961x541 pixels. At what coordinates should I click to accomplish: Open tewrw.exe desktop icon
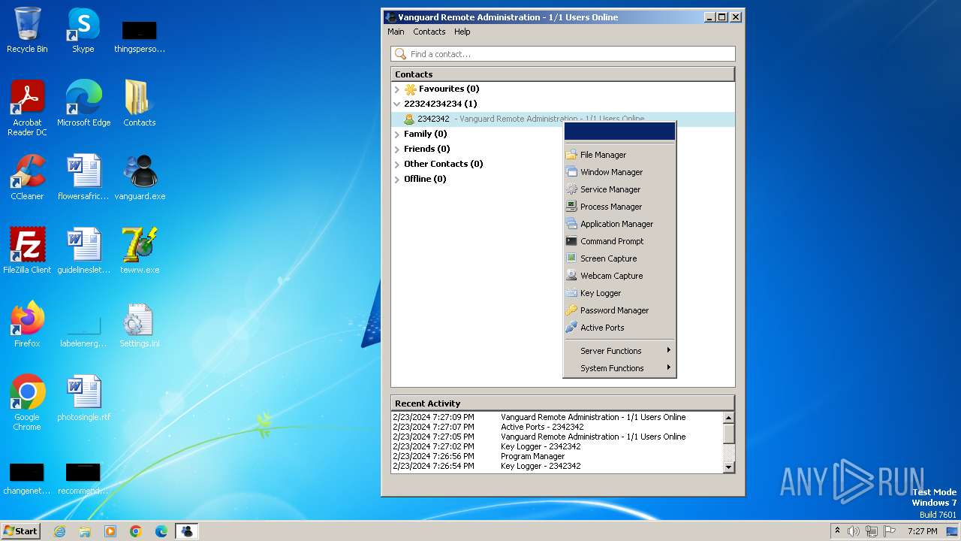(x=140, y=251)
